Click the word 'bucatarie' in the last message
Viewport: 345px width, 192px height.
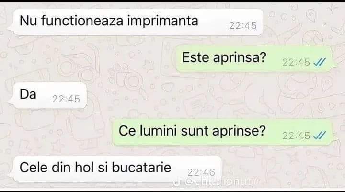[141, 168]
